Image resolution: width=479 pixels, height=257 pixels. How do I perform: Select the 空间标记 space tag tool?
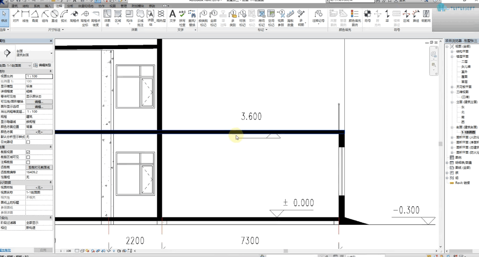coord(271,18)
